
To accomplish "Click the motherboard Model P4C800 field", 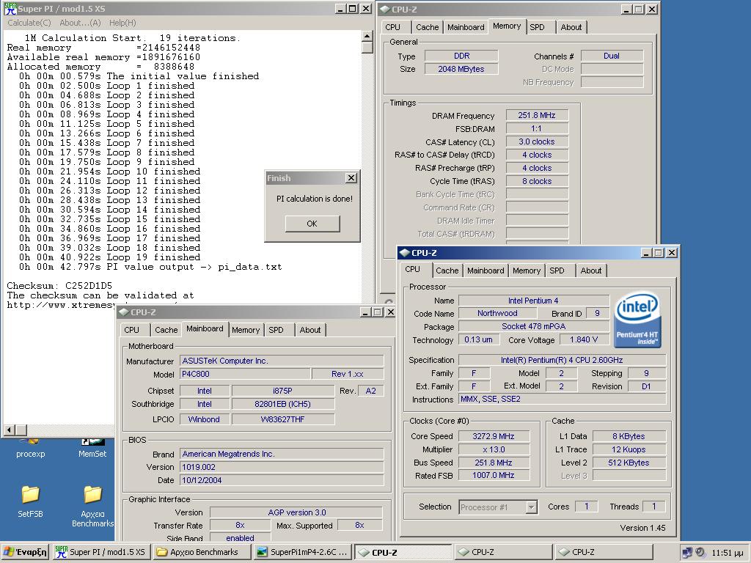I will 245,374.
